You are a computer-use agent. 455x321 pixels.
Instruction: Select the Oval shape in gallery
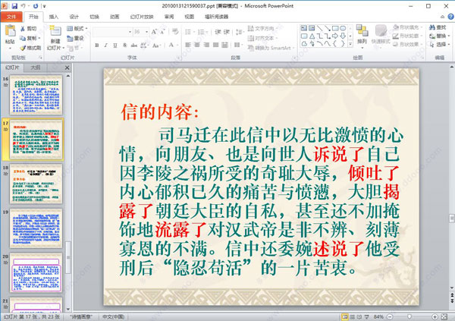point(343,28)
